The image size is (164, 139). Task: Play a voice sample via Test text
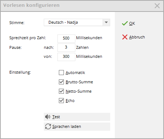click(56, 117)
